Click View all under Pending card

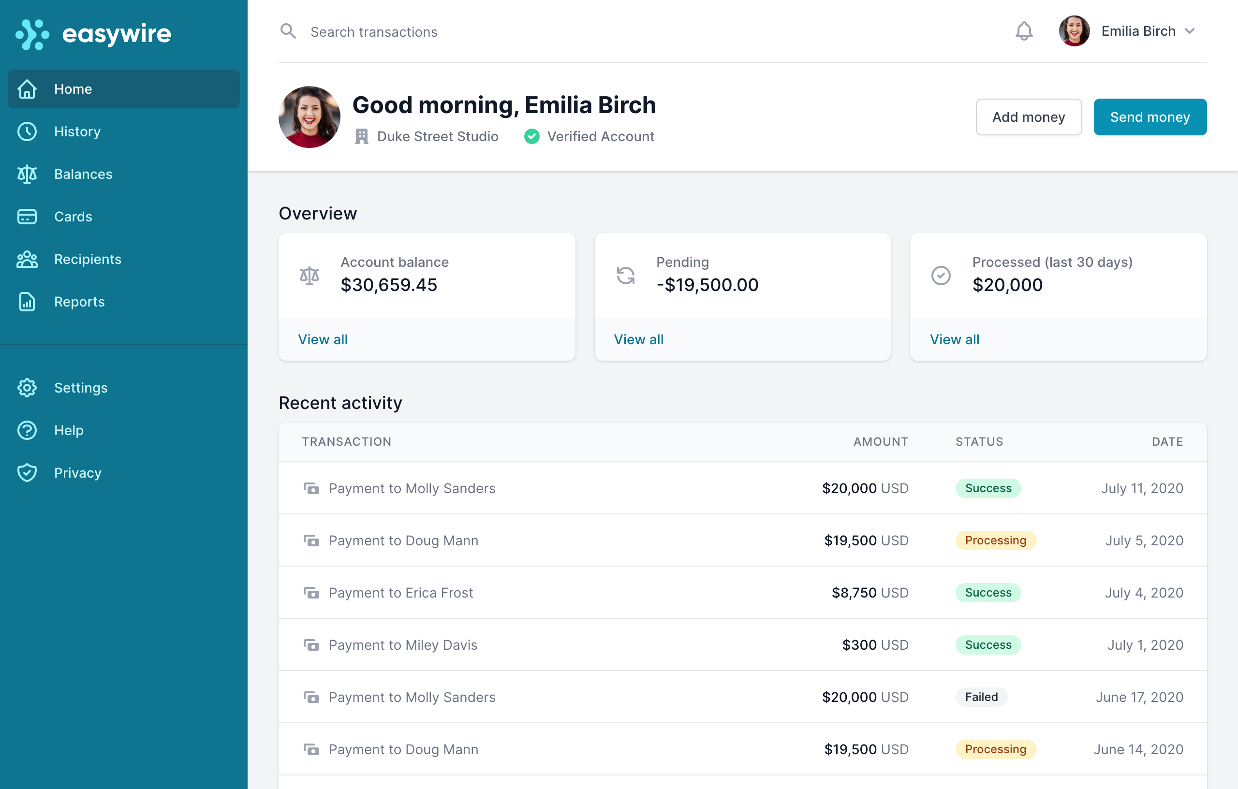pyautogui.click(x=638, y=339)
